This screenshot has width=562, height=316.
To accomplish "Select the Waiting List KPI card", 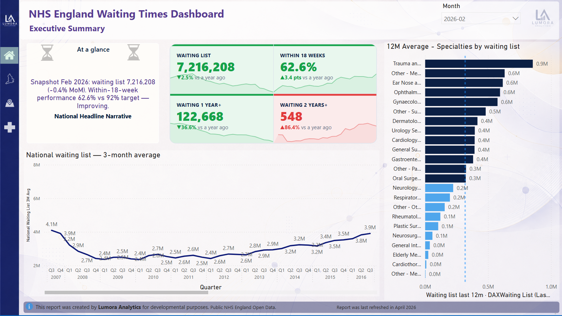I will pos(222,70).
